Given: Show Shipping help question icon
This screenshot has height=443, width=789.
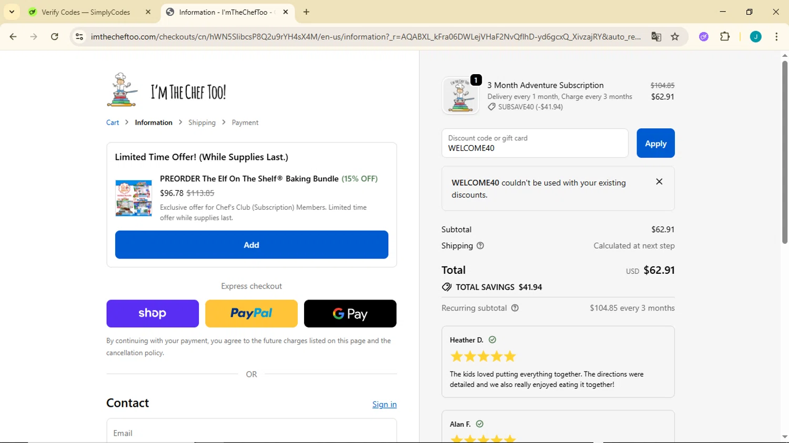Looking at the screenshot, I should [x=480, y=245].
